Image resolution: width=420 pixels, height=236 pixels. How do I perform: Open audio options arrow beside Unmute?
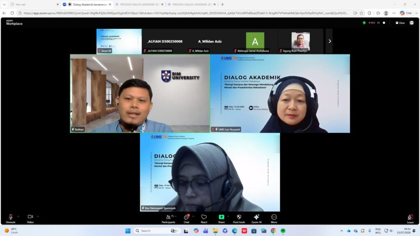click(18, 216)
